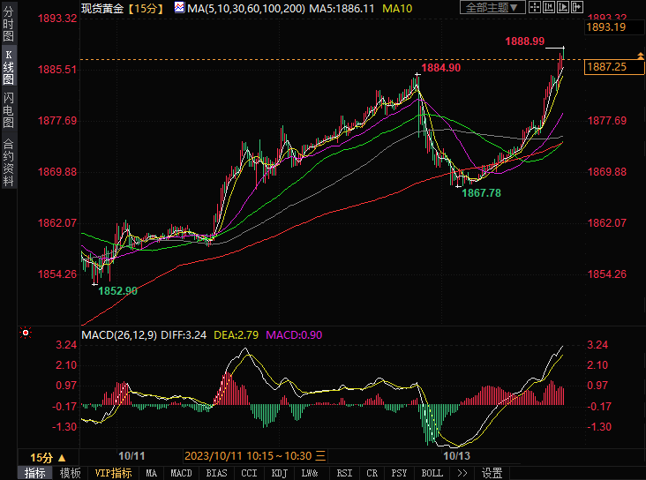Screen dimensions: 646x480
Task: Click the red MACD panel settings icon
Action: click(25, 334)
